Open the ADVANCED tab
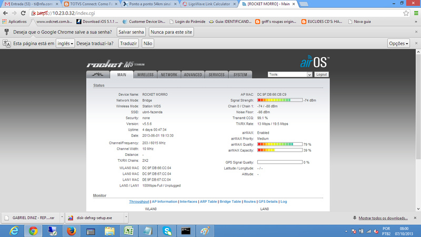The width and height of the screenshot is (421, 237). coord(193,75)
